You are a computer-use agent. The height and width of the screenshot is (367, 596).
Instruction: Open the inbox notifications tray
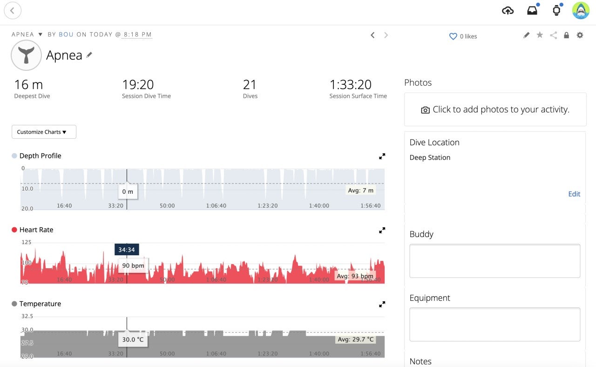532,10
